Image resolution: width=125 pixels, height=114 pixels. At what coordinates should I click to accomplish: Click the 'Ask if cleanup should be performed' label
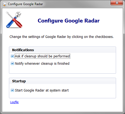coord(42,56)
